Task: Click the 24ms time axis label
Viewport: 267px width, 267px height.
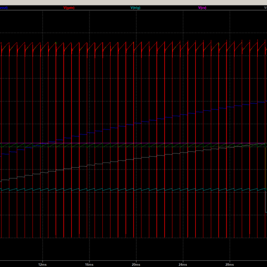Action: (182, 263)
